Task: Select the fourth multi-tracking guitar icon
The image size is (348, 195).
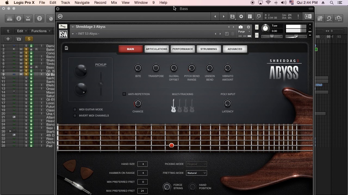Action: tap(192, 106)
